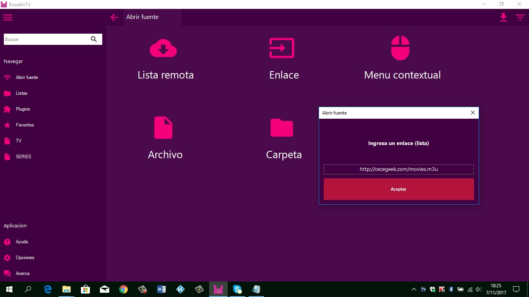Close the Abrir fuente dialog
Screen dimensions: 529x297
(x=472, y=113)
